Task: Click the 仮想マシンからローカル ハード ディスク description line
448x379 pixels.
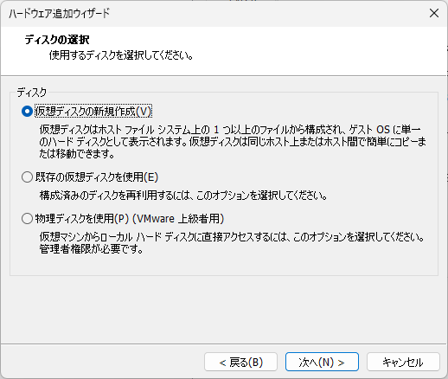Action: (232, 237)
